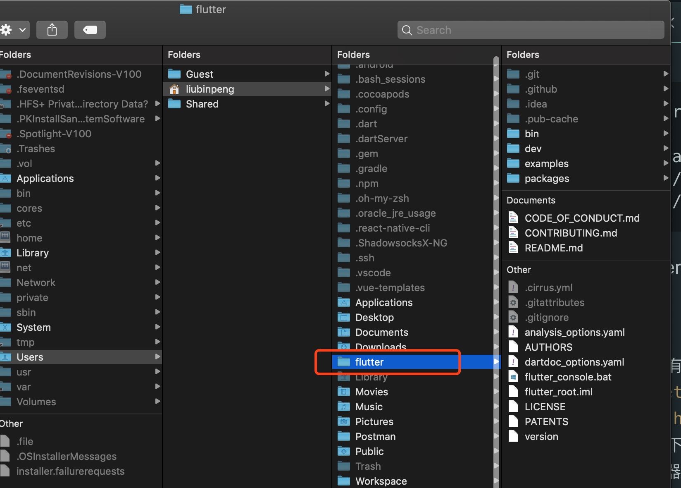Click the Movies folder icon
The width and height of the screenshot is (681, 488).
[344, 392]
